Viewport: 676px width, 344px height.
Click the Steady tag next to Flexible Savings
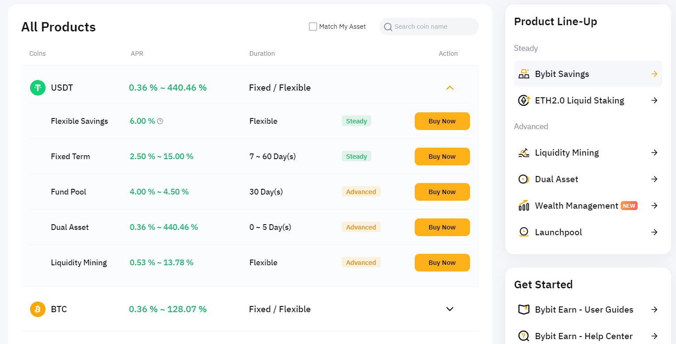point(356,121)
